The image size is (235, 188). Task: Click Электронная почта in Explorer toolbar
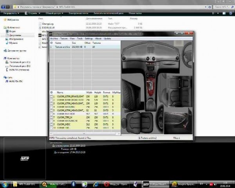78,13
